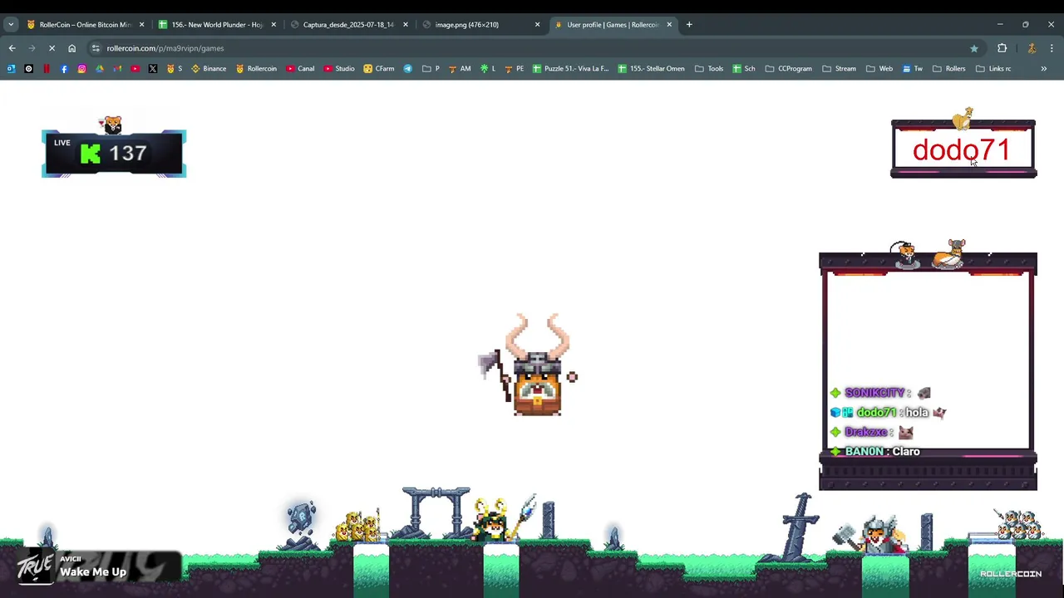1064x598 pixels.
Task: Click BANON Claro chat message
Action: point(874,452)
